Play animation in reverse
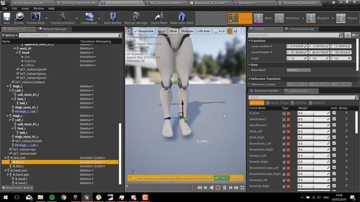 point(211,188)
